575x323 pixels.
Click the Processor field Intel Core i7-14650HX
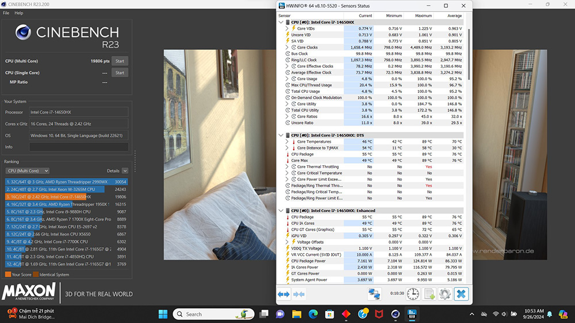(79, 112)
